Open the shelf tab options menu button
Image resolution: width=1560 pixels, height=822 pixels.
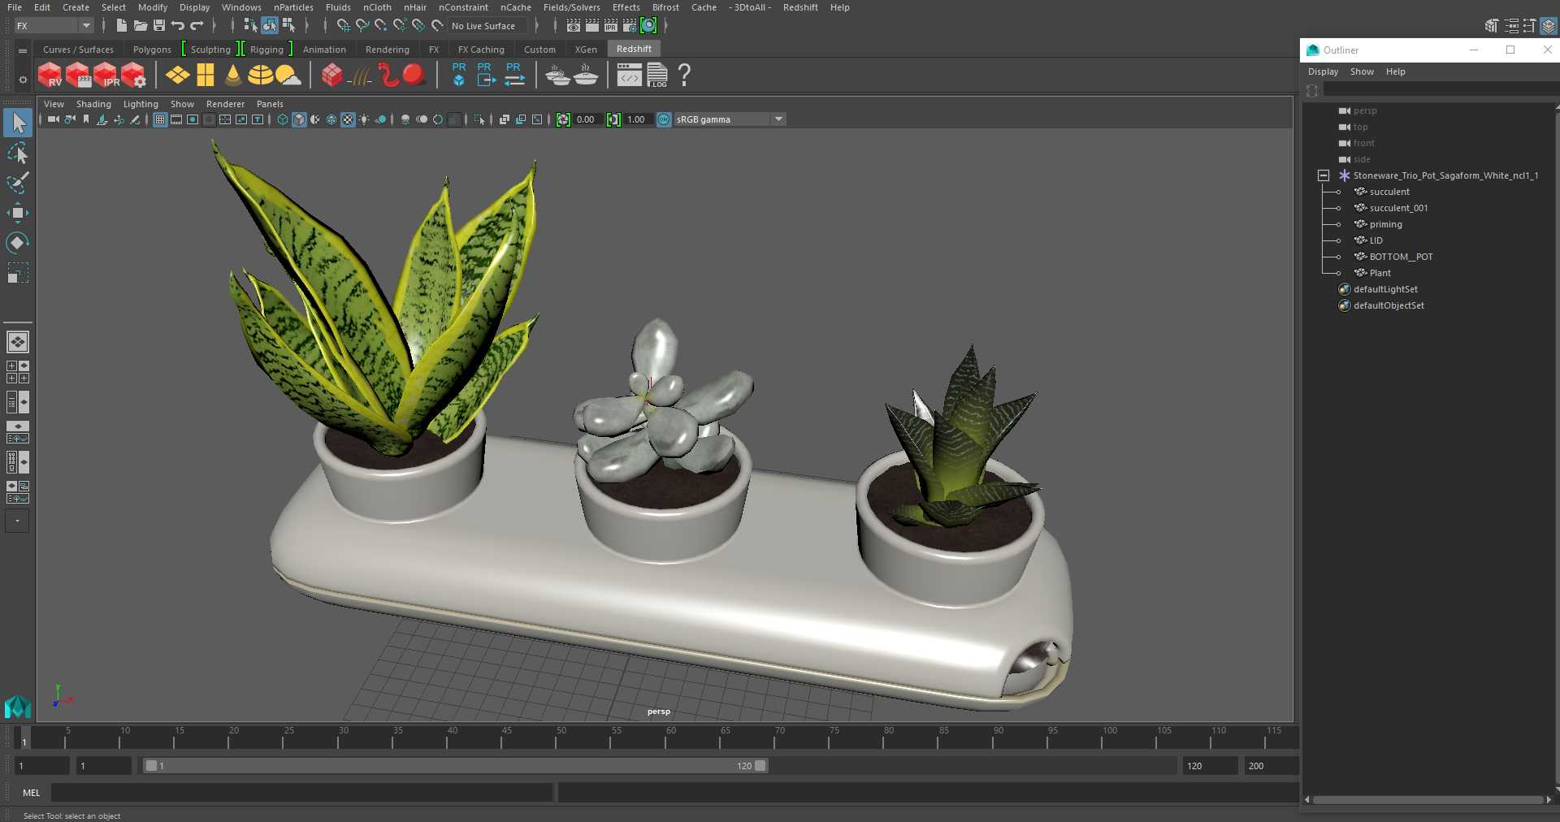(x=23, y=50)
